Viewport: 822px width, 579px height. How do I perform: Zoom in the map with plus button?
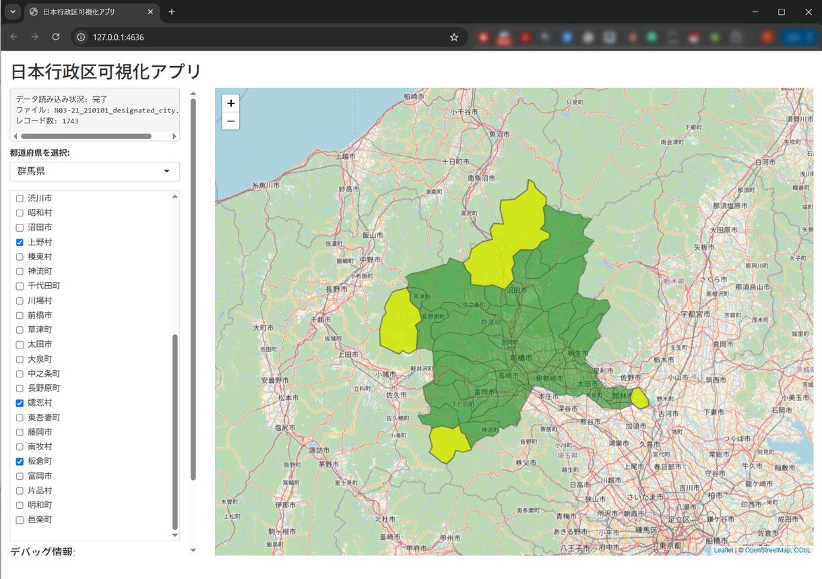point(230,103)
